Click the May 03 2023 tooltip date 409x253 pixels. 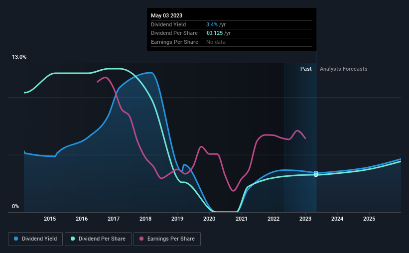(167, 15)
